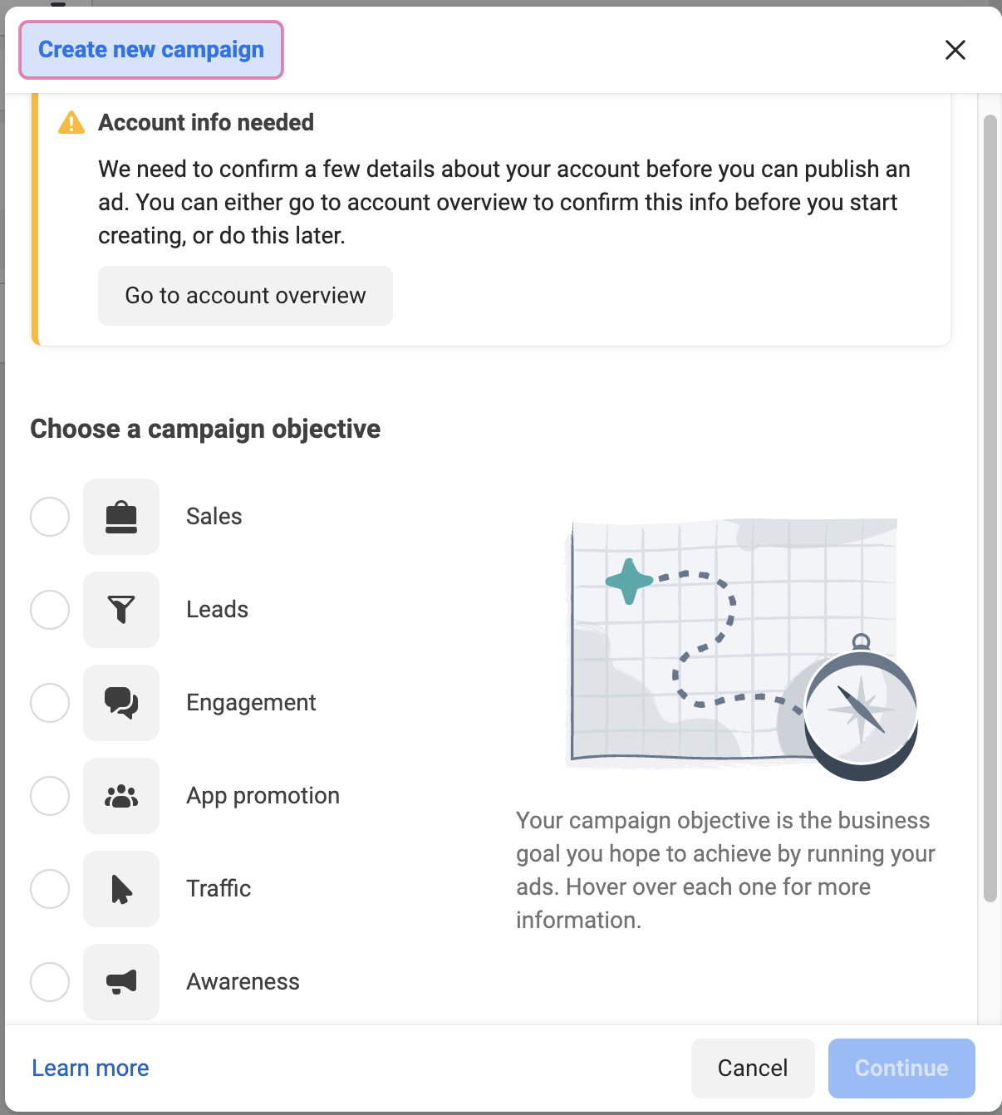The height and width of the screenshot is (1115, 1002).
Task: Choose the App promotion radio button
Action: coord(50,795)
